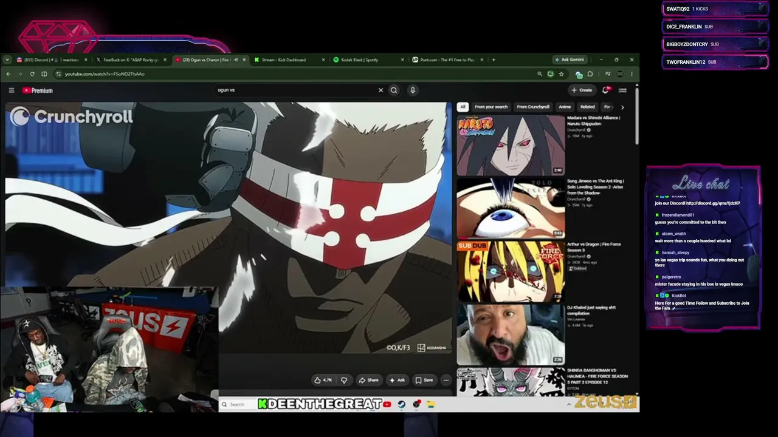This screenshot has height=437, width=778.
Task: Open DJ Khaled just saying sh!t title
Action: coord(591,310)
